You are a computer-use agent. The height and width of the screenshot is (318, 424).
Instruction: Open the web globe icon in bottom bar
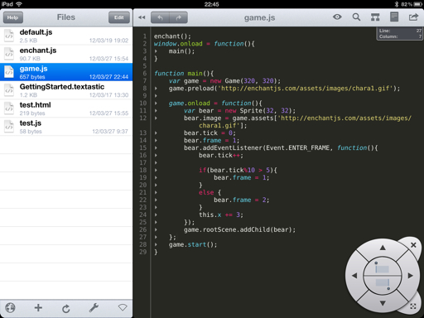[10, 307]
